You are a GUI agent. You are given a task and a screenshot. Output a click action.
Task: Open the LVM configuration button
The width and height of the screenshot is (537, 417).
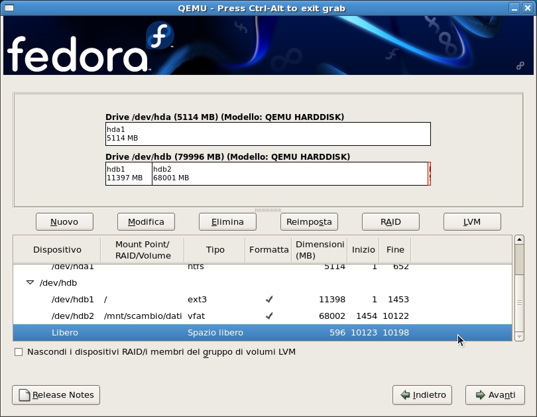pos(472,222)
